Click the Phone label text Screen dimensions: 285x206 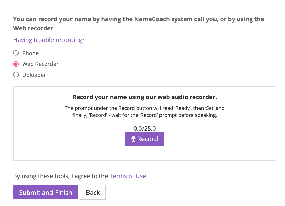pos(30,53)
